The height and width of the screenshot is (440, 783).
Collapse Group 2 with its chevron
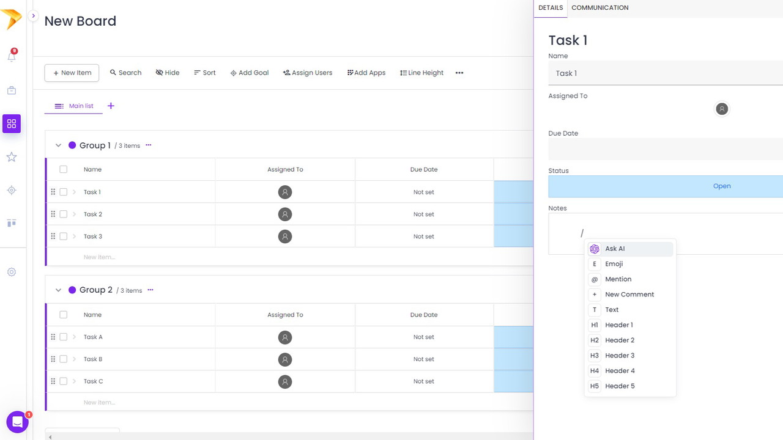tap(58, 290)
